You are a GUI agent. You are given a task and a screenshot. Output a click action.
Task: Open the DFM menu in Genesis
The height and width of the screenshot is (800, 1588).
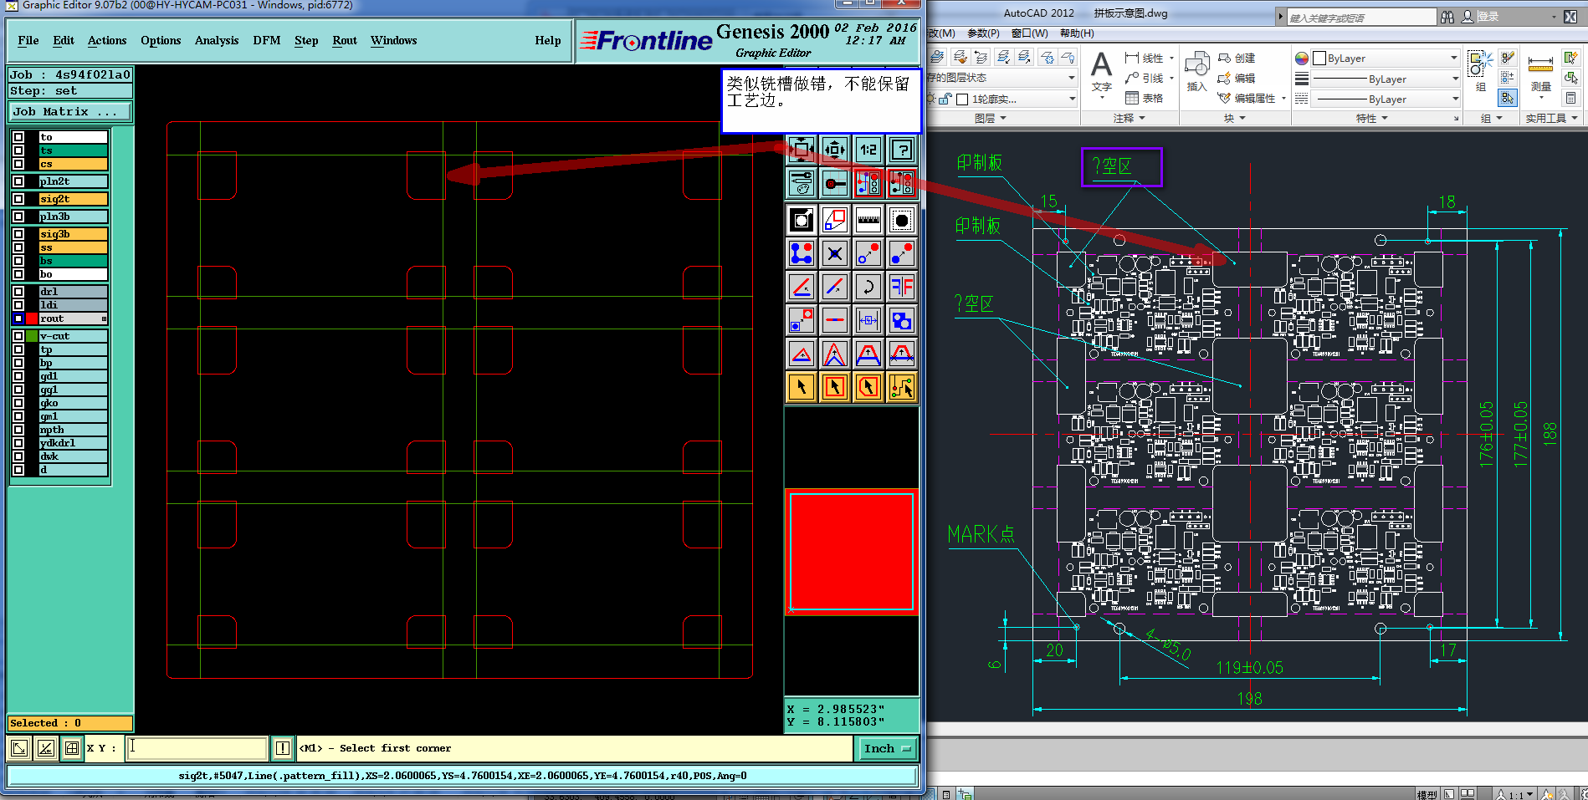(267, 40)
